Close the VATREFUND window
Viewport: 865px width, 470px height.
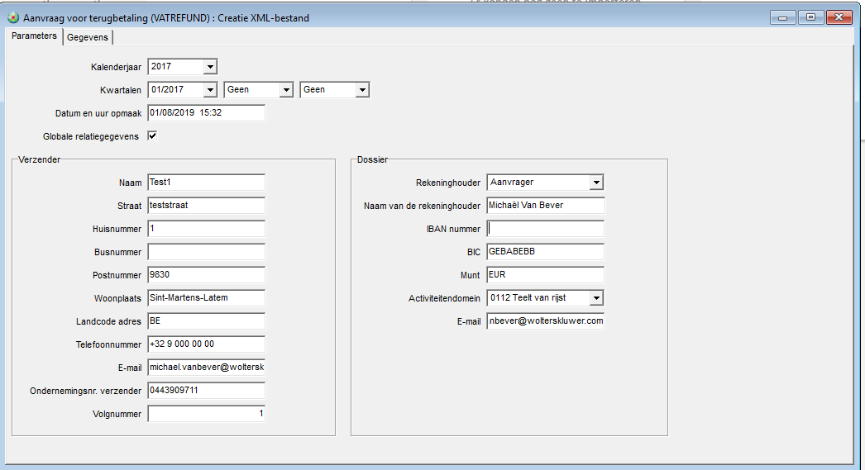click(839, 17)
